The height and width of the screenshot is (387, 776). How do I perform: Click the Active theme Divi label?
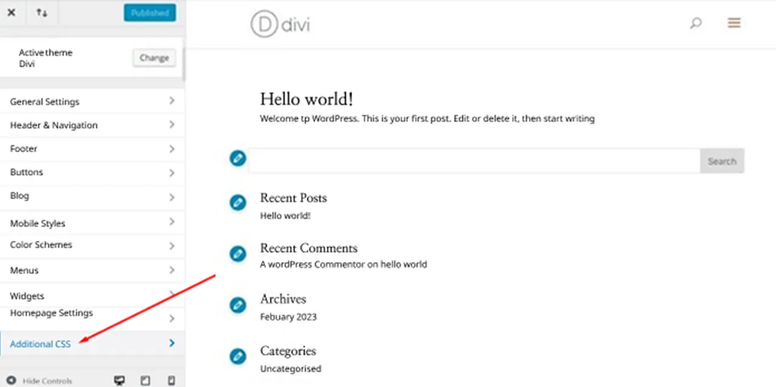click(45, 58)
